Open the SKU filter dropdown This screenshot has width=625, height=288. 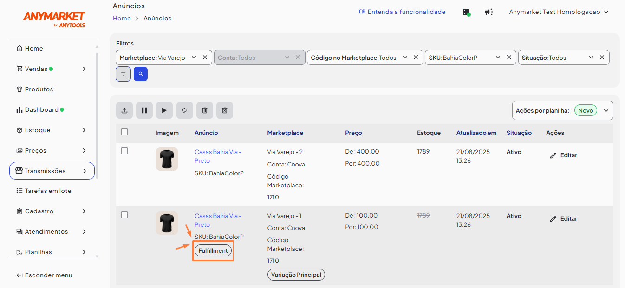498,58
